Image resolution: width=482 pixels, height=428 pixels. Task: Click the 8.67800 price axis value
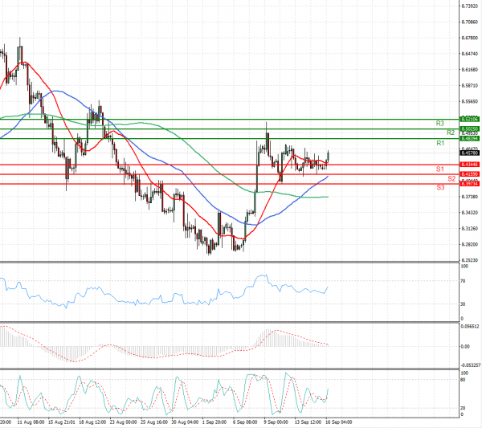469,38
